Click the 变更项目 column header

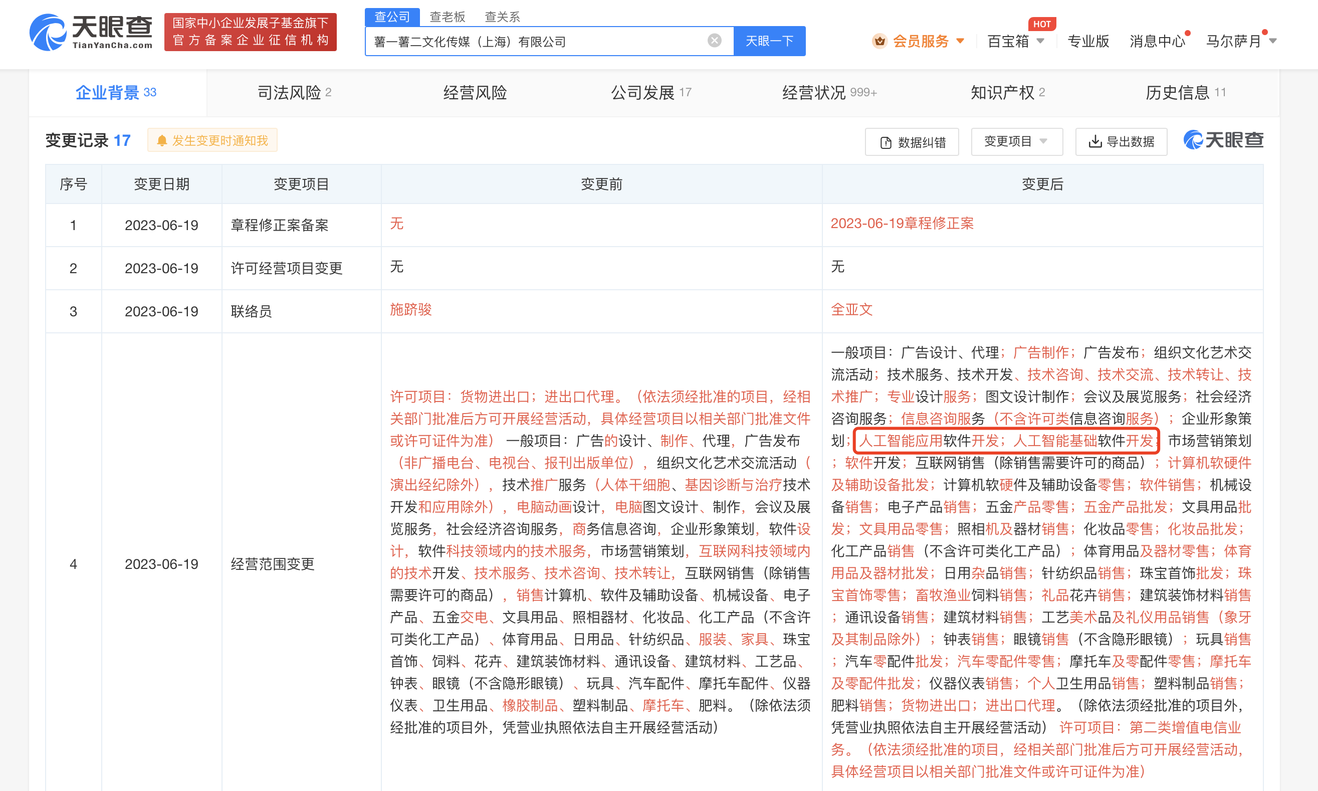[x=301, y=184]
